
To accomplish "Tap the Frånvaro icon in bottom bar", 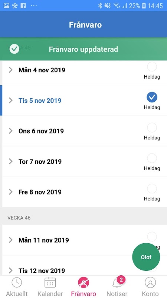I will click(83, 283).
